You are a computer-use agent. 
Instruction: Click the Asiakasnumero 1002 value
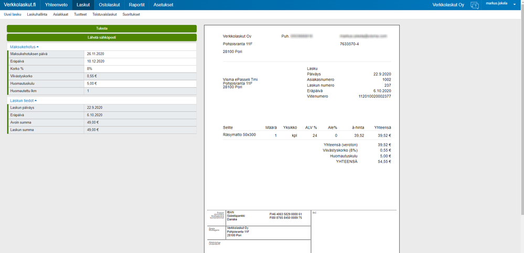point(387,80)
